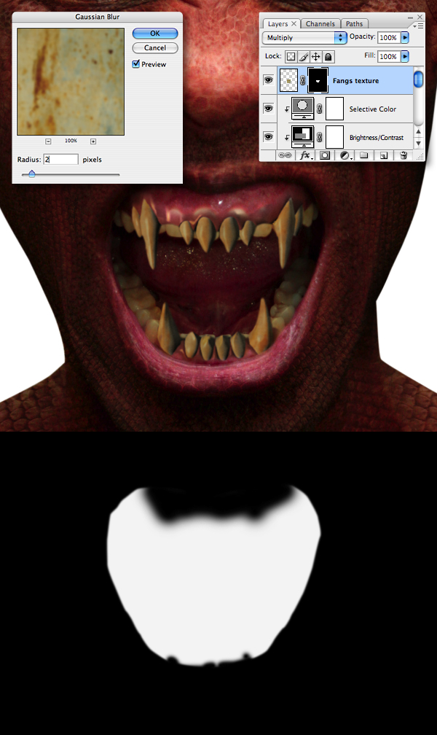Lock transparent pixels in Layers panel
This screenshot has width=437, height=735.
pos(291,57)
